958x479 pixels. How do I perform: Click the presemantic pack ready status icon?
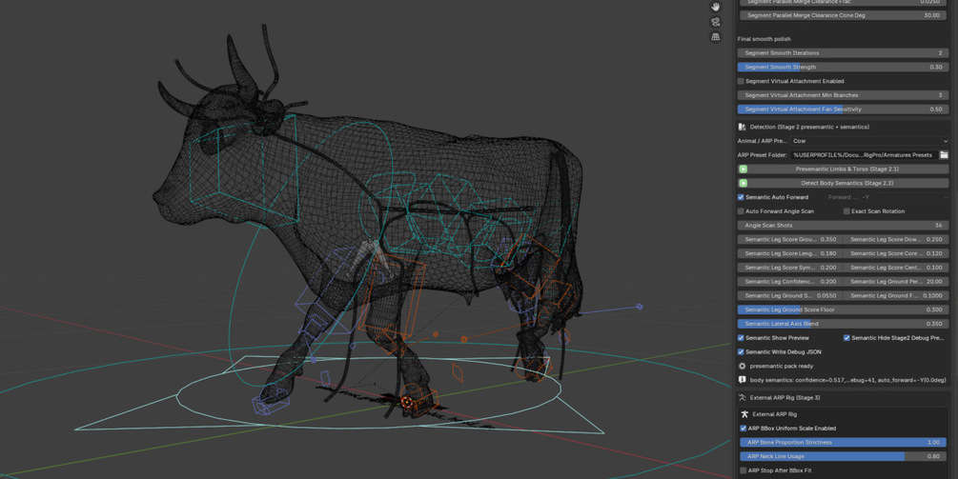(742, 366)
